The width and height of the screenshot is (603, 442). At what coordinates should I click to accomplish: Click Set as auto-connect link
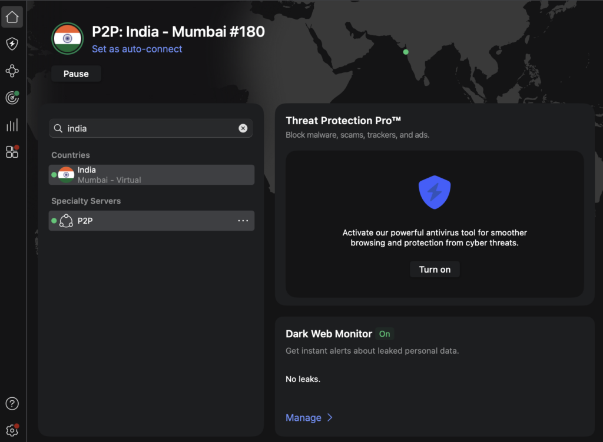point(137,49)
